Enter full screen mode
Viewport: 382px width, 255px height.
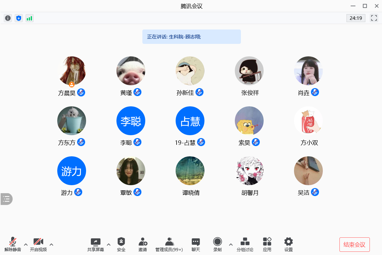[x=374, y=18]
